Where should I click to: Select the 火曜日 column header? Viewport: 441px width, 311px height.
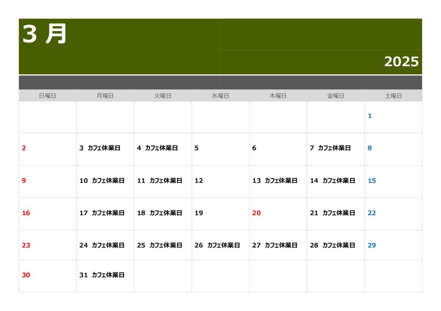pos(163,96)
